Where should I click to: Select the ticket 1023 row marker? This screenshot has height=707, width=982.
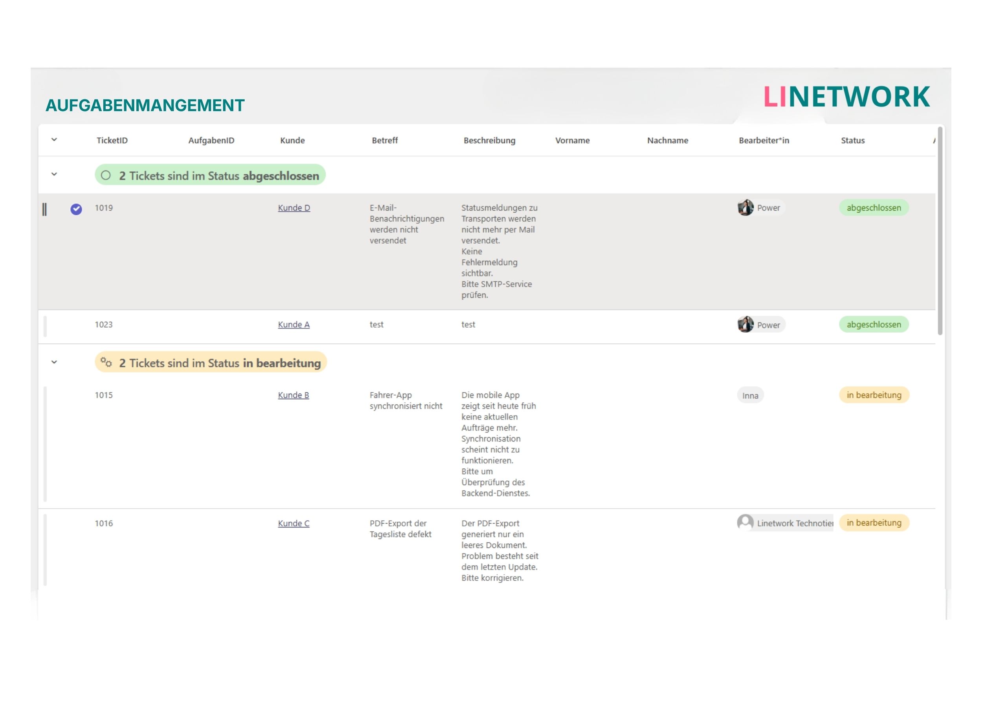pyautogui.click(x=45, y=326)
